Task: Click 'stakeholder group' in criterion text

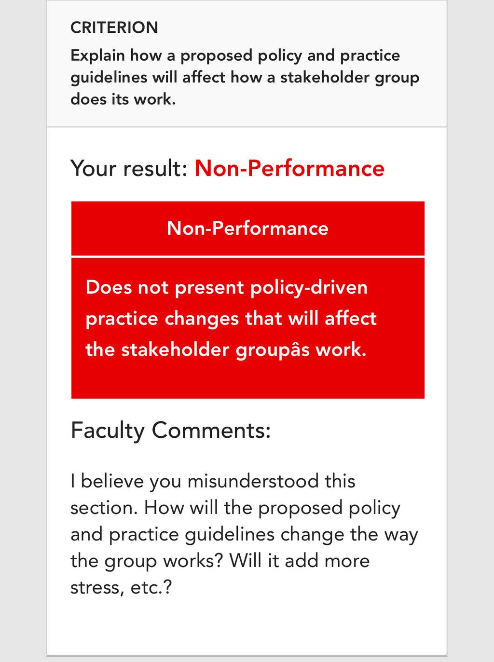Action: pyautogui.click(x=350, y=77)
